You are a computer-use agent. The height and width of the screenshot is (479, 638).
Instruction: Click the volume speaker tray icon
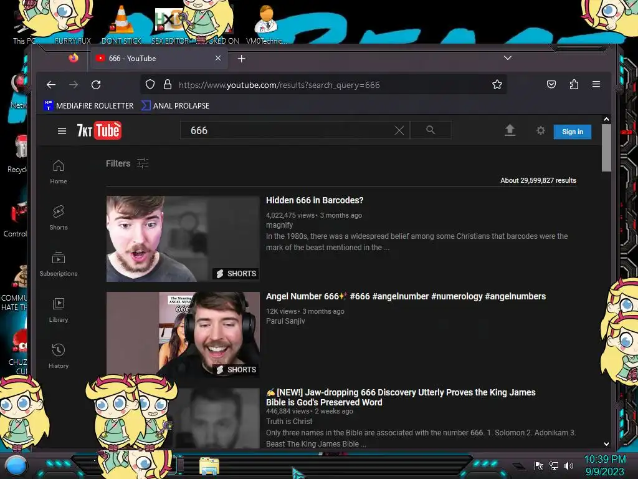click(568, 465)
